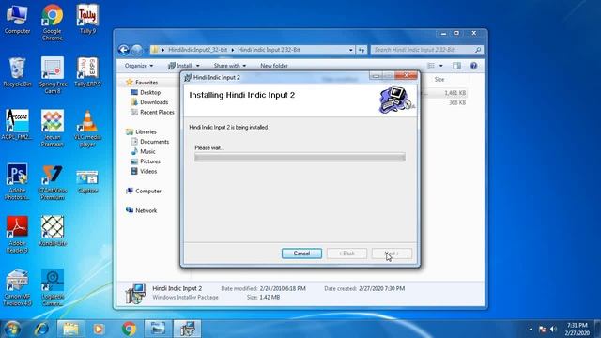Open the Kundli-lite desktop shortcut

point(53,232)
